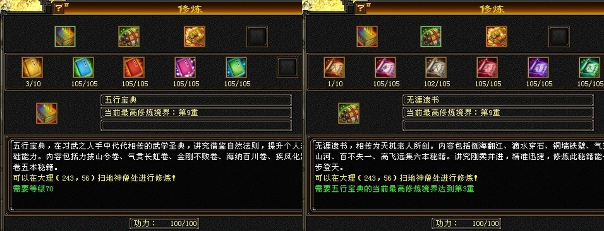604x231 pixels.
Task: Select green-bordered 无涯遗书 scroll icon in right panel
Action: [x=431, y=37]
